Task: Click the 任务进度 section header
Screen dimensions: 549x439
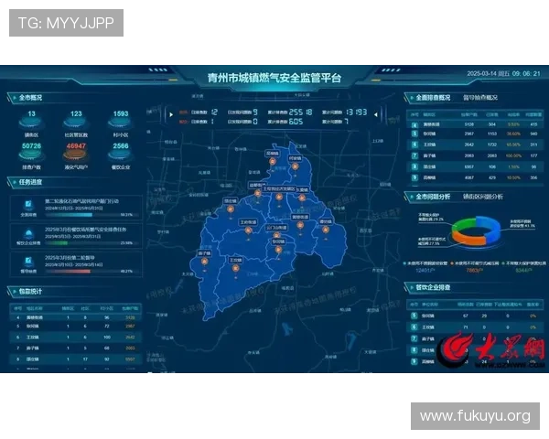Action: click(30, 182)
